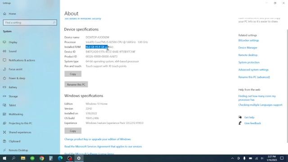Image resolution: width=288 pixels, height=162 pixels.
Task: Open System protection link
Action: 249,63
